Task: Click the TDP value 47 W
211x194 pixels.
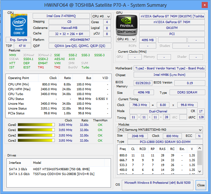Action: [22, 46]
